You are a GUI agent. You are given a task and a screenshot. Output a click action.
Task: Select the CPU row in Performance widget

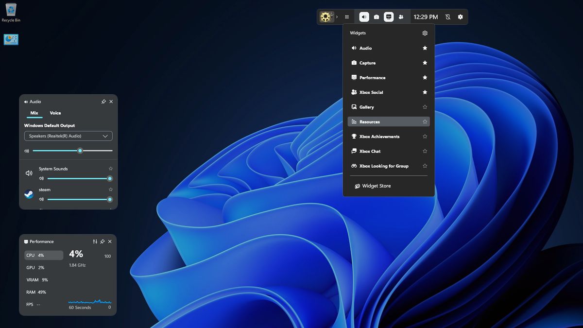(x=43, y=255)
